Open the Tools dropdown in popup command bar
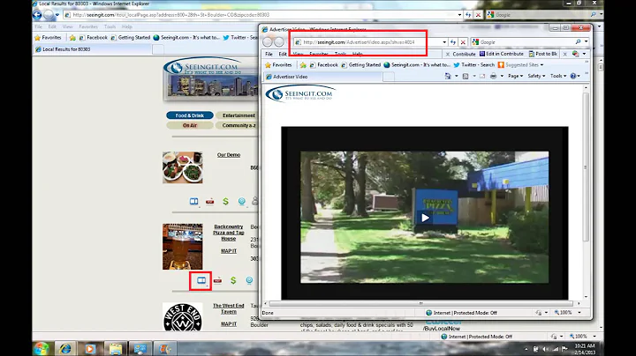The image size is (636, 356). coord(558,76)
